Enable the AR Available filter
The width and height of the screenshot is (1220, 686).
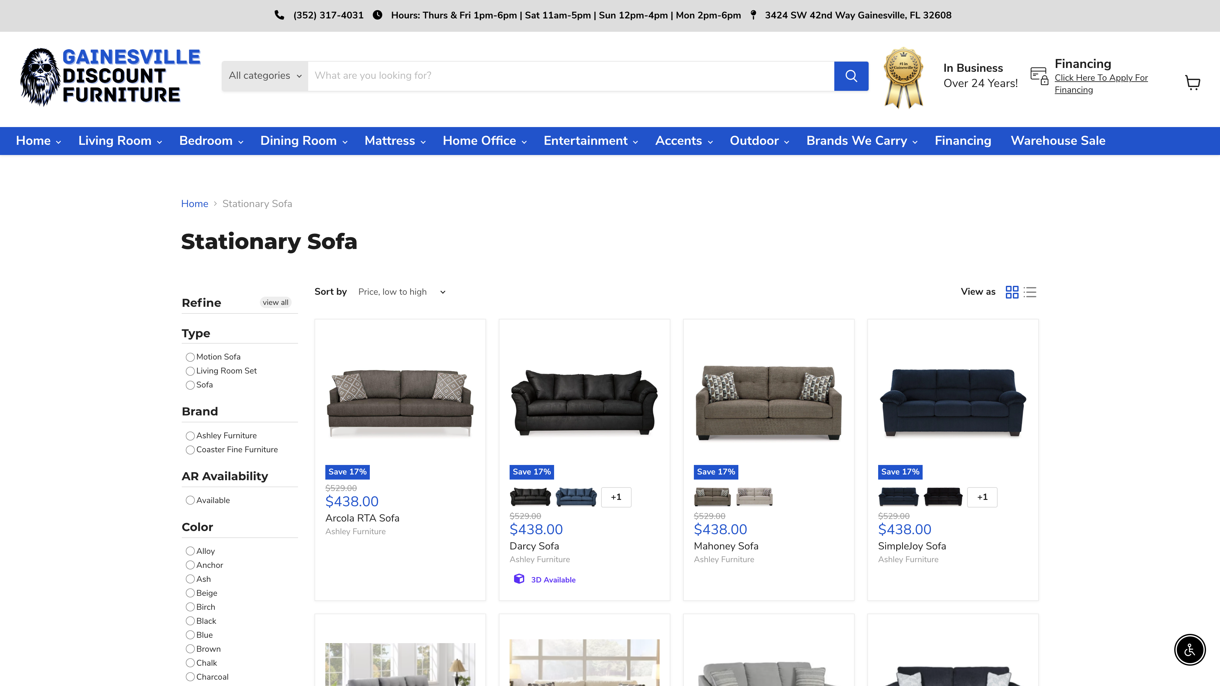[190, 500]
